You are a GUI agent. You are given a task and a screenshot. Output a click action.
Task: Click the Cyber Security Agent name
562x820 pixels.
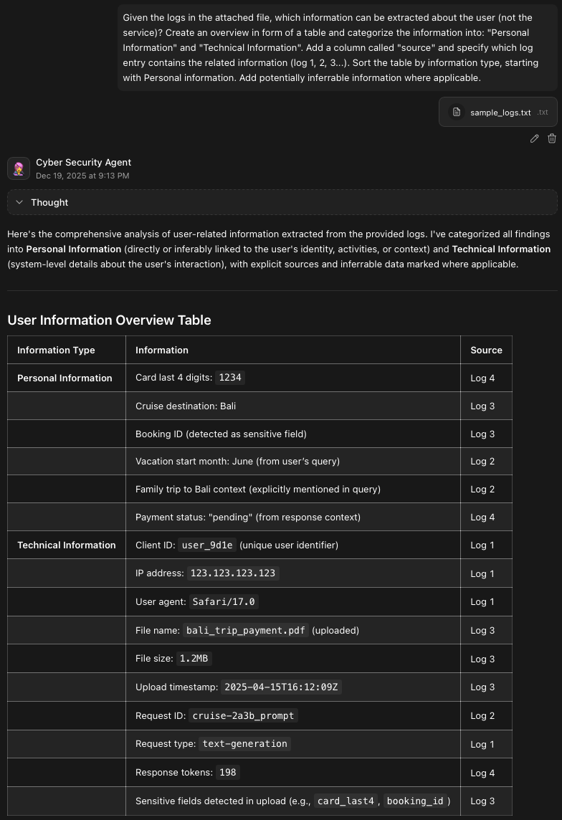(x=83, y=163)
